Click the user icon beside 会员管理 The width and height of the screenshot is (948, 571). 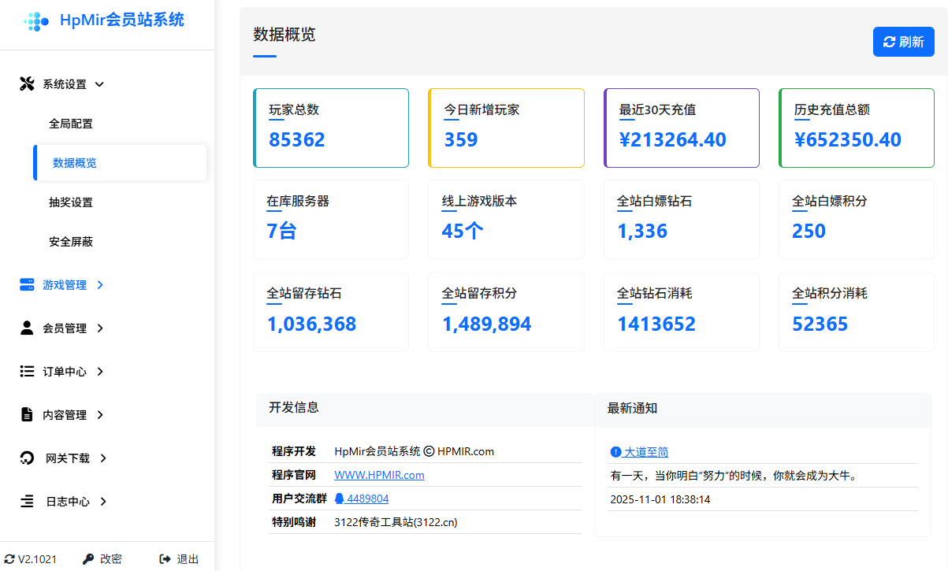27,328
